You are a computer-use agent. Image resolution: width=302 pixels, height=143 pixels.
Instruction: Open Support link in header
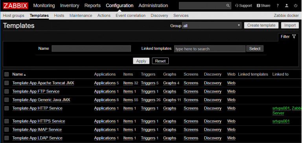(244, 6)
